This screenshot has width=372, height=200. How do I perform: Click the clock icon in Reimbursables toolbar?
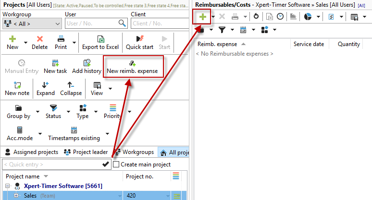coord(280,17)
